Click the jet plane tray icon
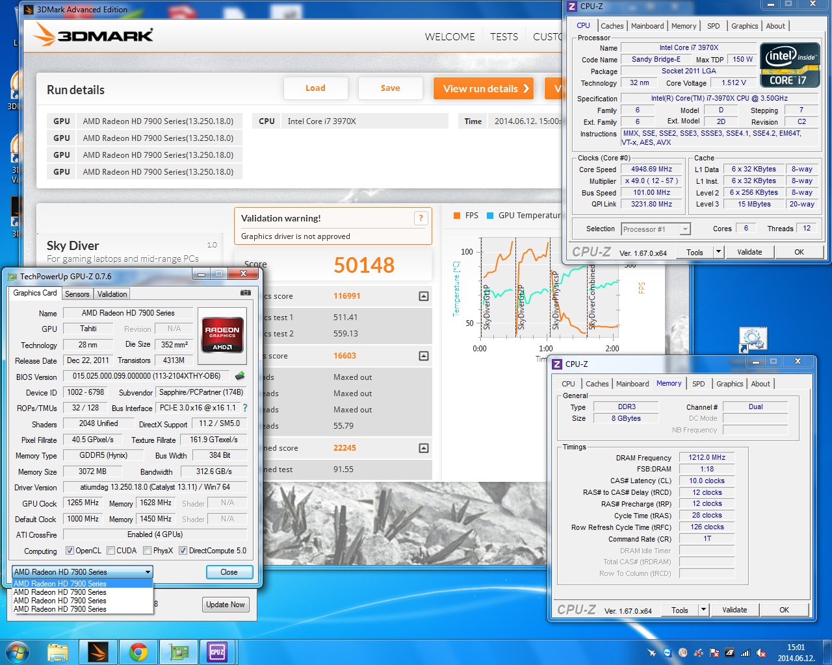The image size is (832, 665). click(x=652, y=653)
